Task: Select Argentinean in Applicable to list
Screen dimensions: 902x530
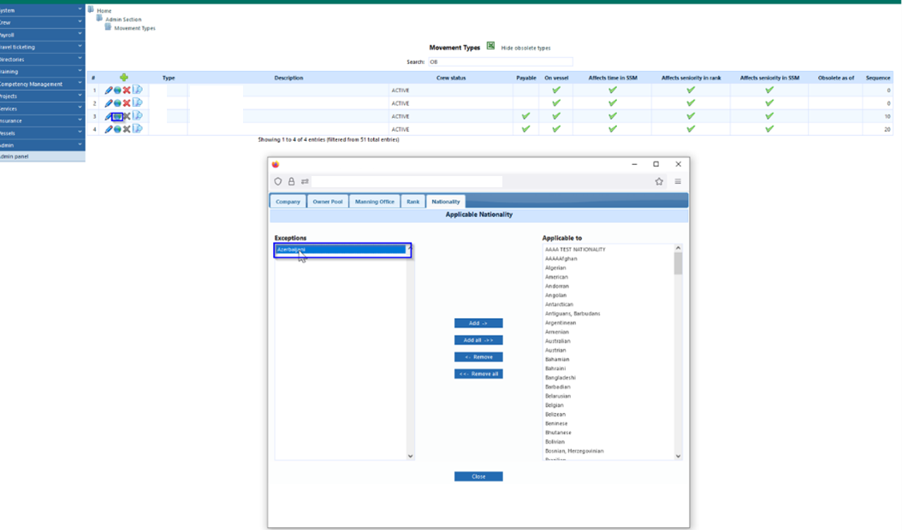Action: pyautogui.click(x=561, y=323)
